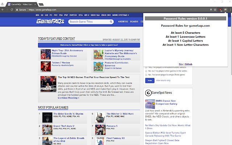Viewport: 232px width, 145px height.
Task: Click the search magnifier icon
Action: [111, 22]
